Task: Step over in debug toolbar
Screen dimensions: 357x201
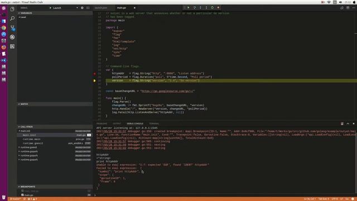Action: tap(194, 7)
